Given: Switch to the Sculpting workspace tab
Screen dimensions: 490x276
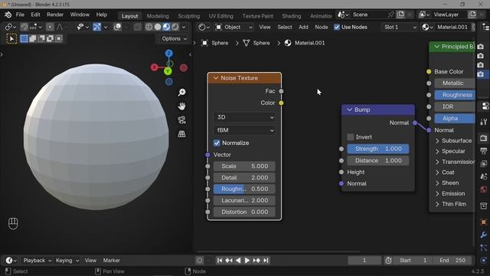Looking at the screenshot, I should coord(189,16).
